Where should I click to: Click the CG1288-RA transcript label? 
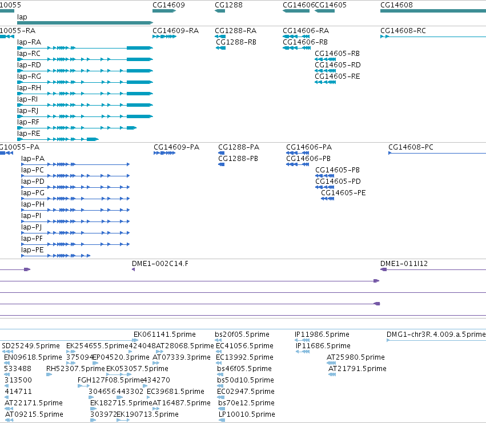click(x=235, y=31)
